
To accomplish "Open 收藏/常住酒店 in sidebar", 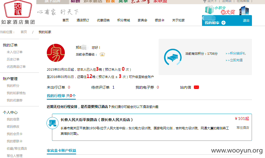I will [17, 148].
